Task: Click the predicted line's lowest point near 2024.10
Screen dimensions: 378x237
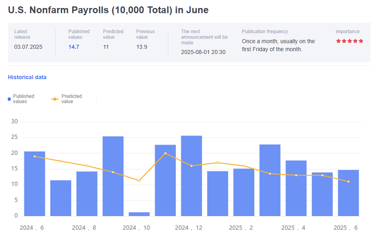Action: [x=139, y=181]
